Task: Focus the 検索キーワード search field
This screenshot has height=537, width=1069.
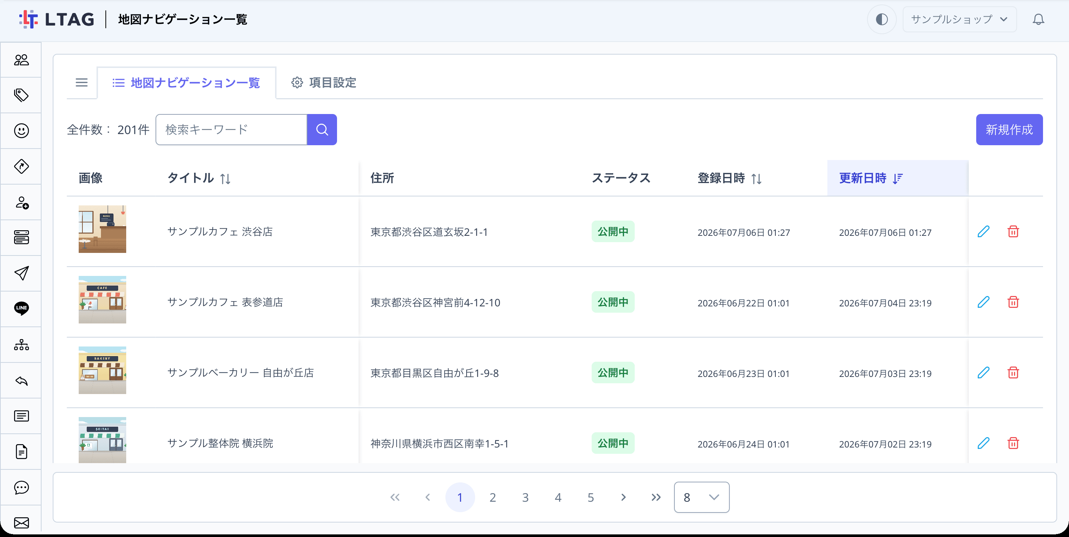Action: (x=231, y=130)
